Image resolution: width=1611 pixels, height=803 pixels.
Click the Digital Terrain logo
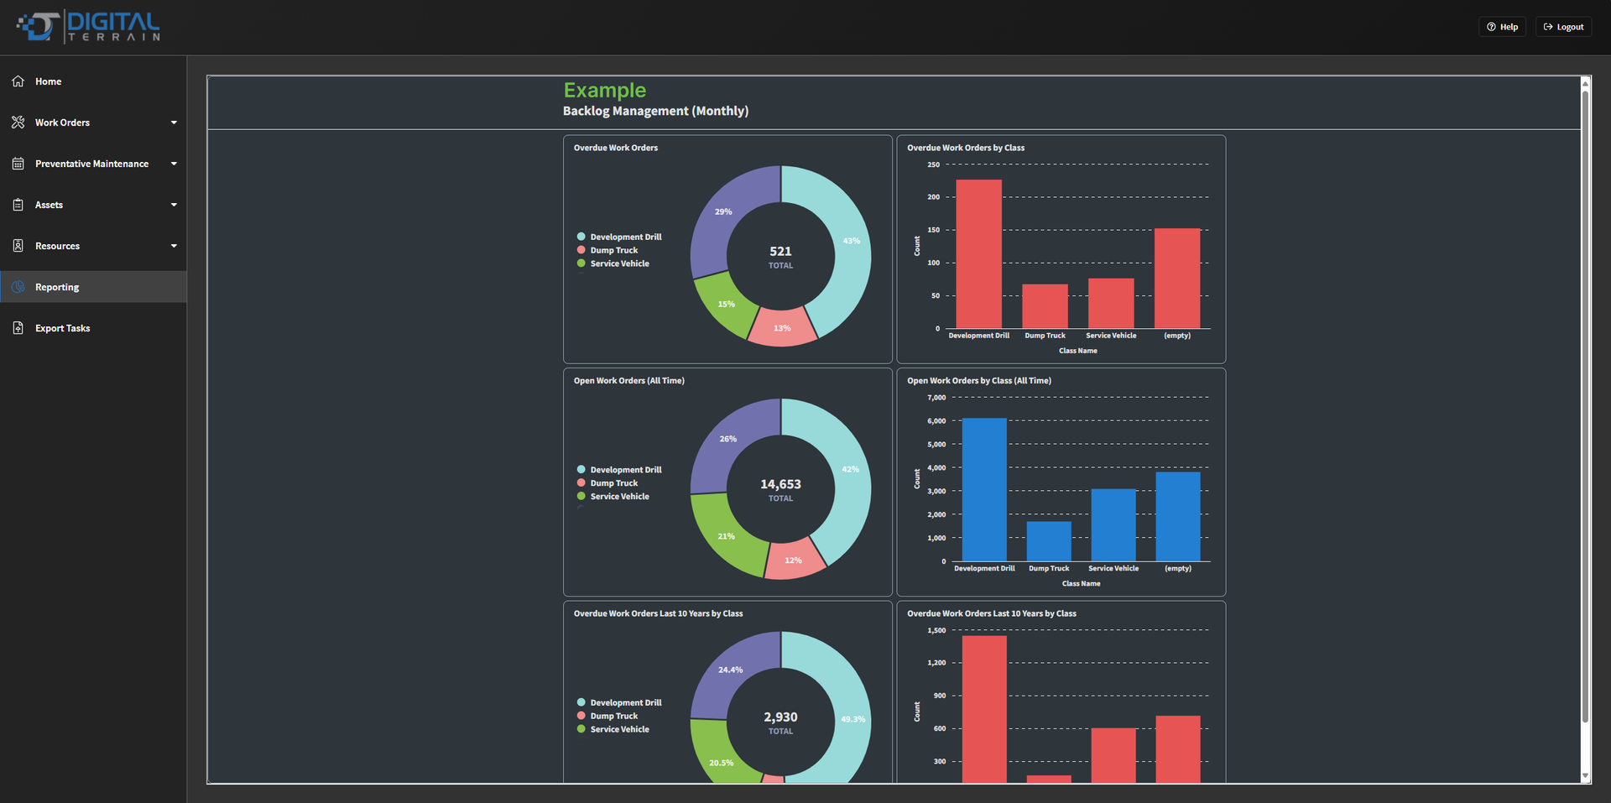[89, 27]
